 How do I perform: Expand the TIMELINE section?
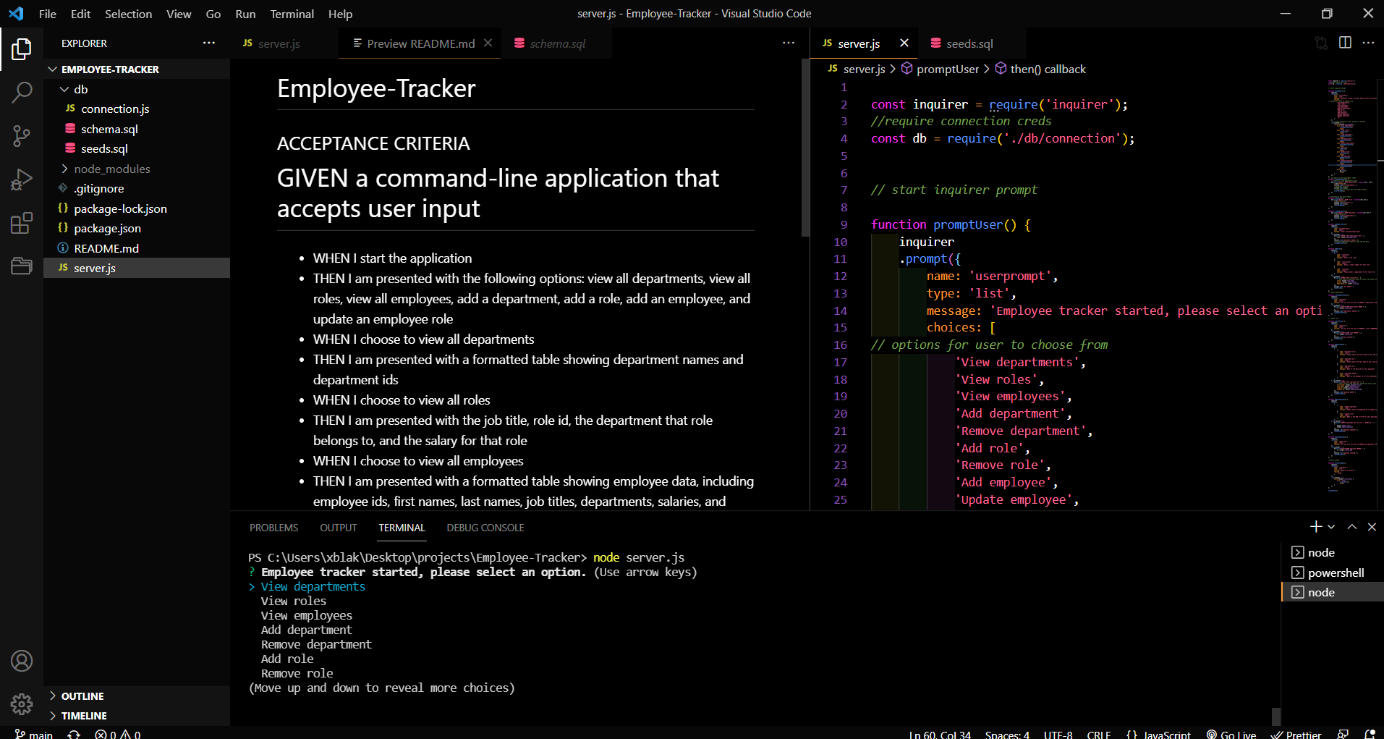tap(52, 715)
